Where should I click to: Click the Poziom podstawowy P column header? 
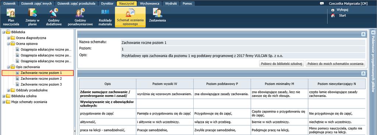click(x=222, y=84)
